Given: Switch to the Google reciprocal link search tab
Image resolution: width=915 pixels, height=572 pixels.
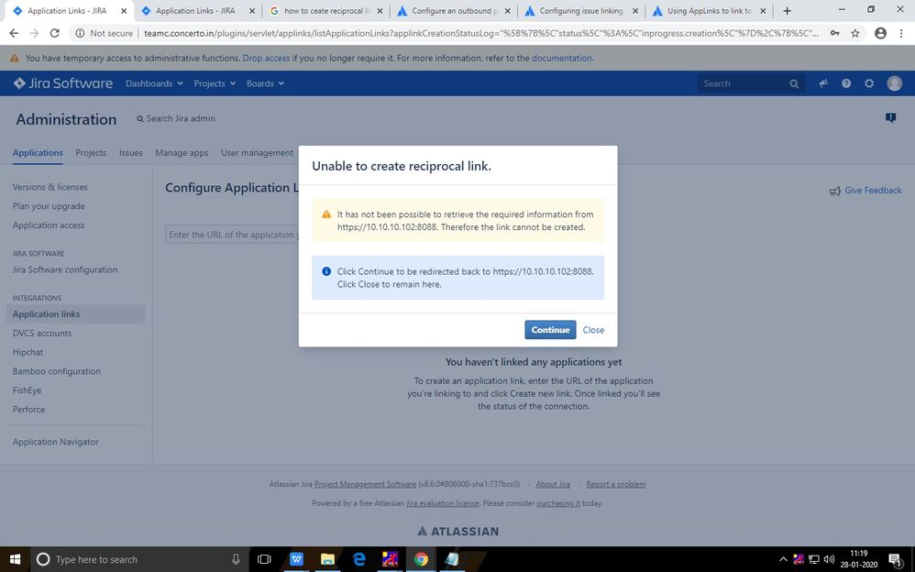Looking at the screenshot, I should coord(325,10).
